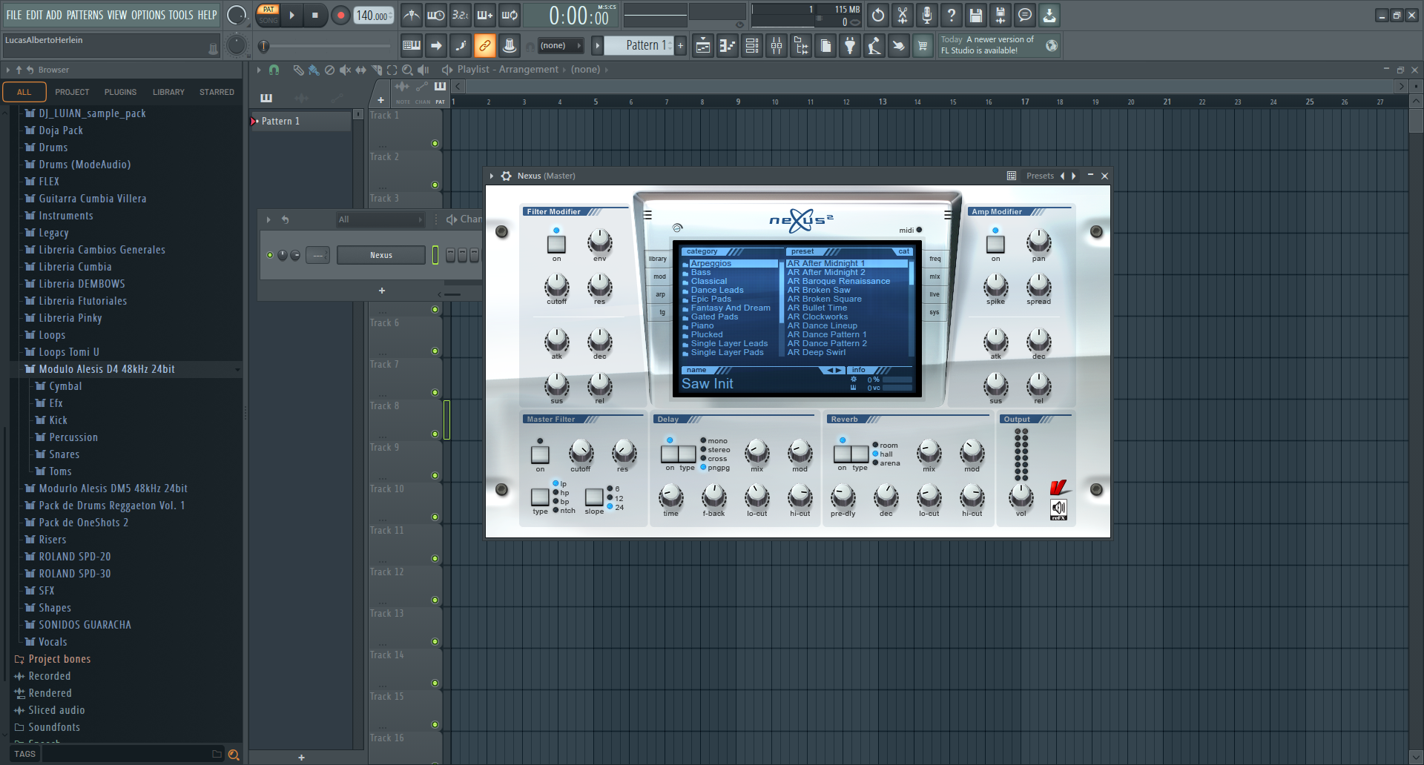Expand the Project bones folder
The width and height of the screenshot is (1424, 765).
59,659
